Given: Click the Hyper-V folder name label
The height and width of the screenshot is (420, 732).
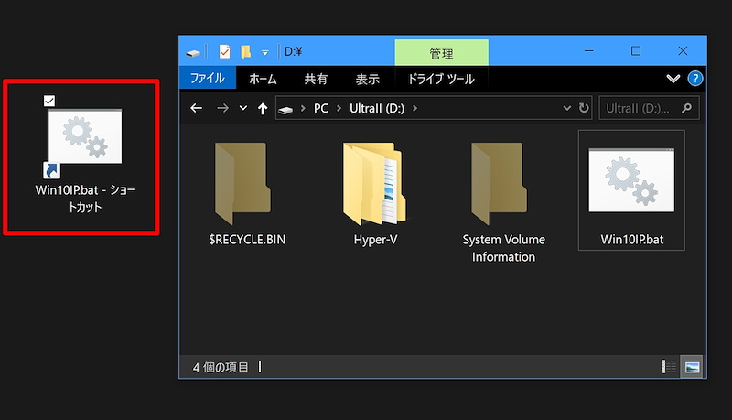Looking at the screenshot, I should (x=375, y=240).
